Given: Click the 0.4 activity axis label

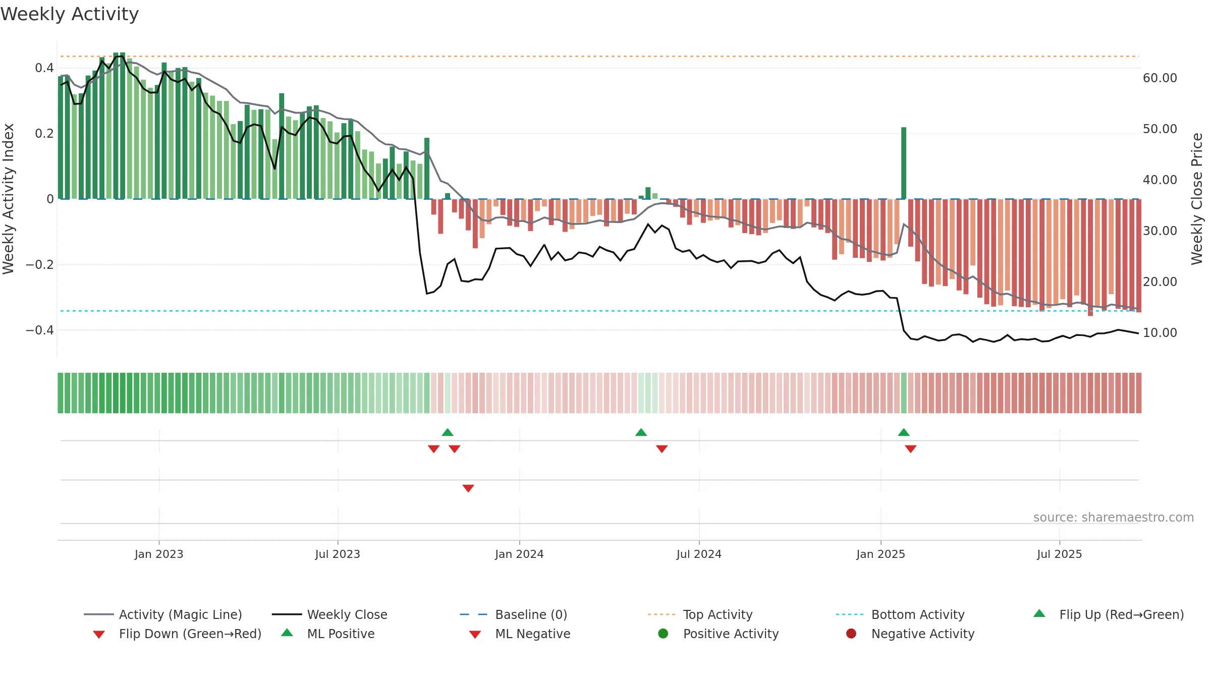Looking at the screenshot, I should 44,68.
